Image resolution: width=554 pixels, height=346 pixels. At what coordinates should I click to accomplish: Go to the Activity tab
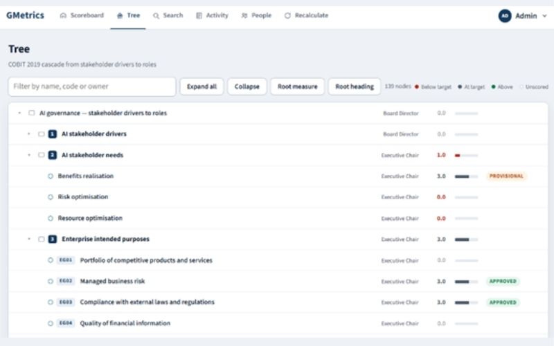(212, 15)
